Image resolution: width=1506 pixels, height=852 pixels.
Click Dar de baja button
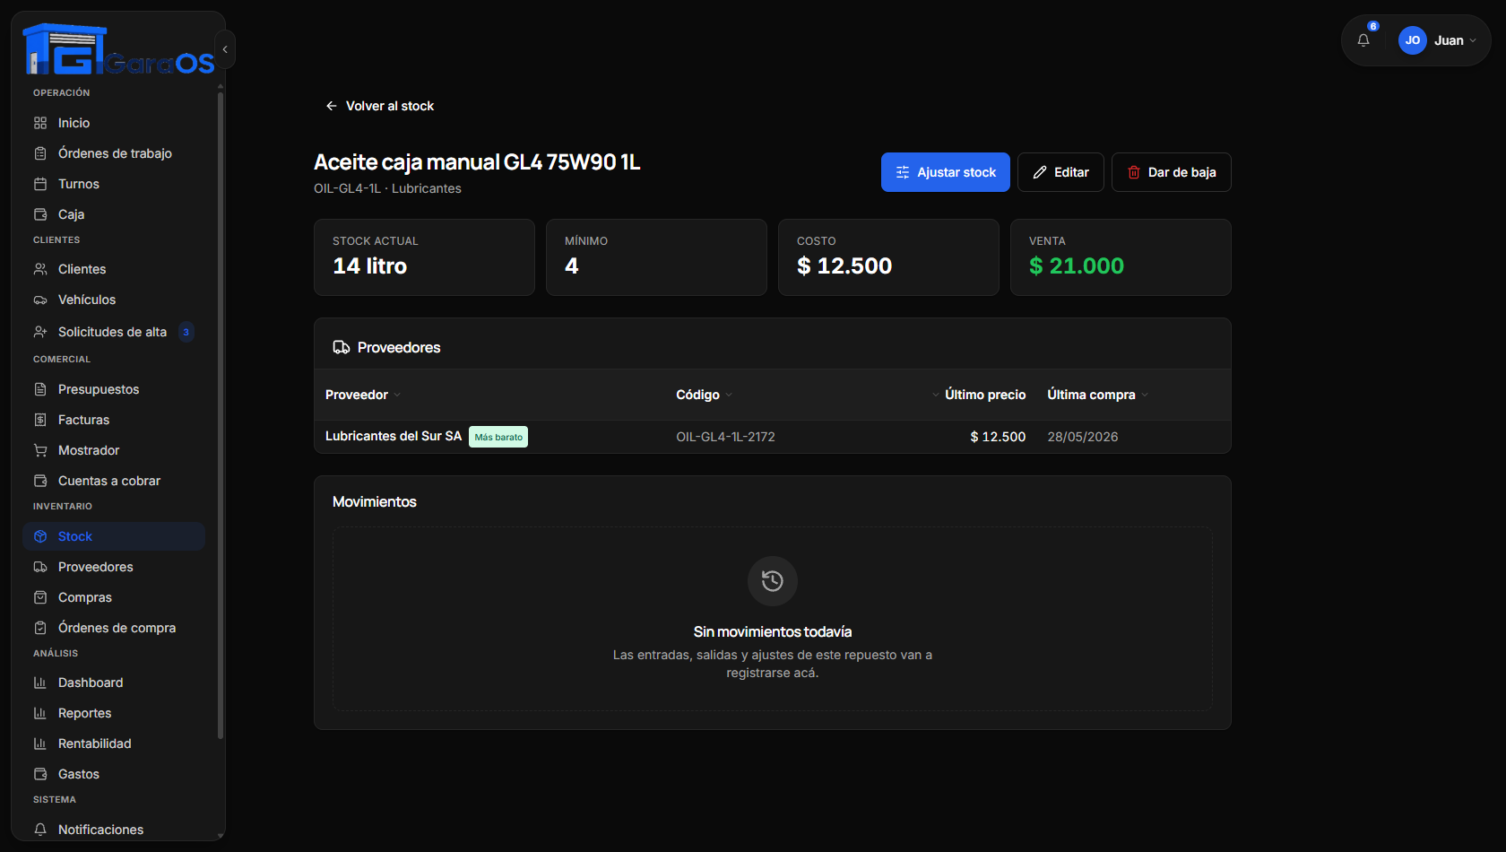click(x=1171, y=172)
